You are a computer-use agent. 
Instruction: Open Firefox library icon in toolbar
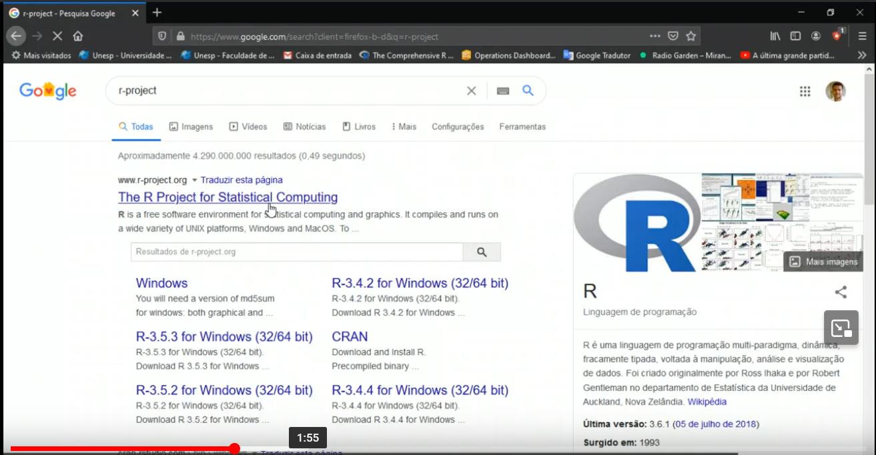click(775, 36)
